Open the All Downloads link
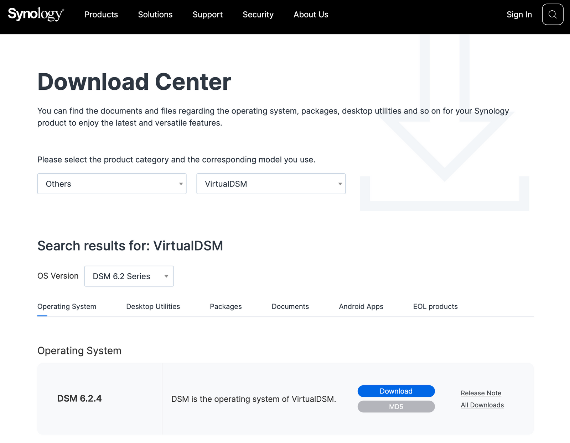The height and width of the screenshot is (443, 570). point(482,405)
